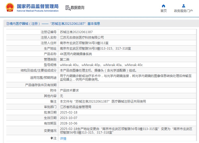This screenshot has height=143, width=199.
Task: Click the home icon above 首页
Action: pos(163,6)
